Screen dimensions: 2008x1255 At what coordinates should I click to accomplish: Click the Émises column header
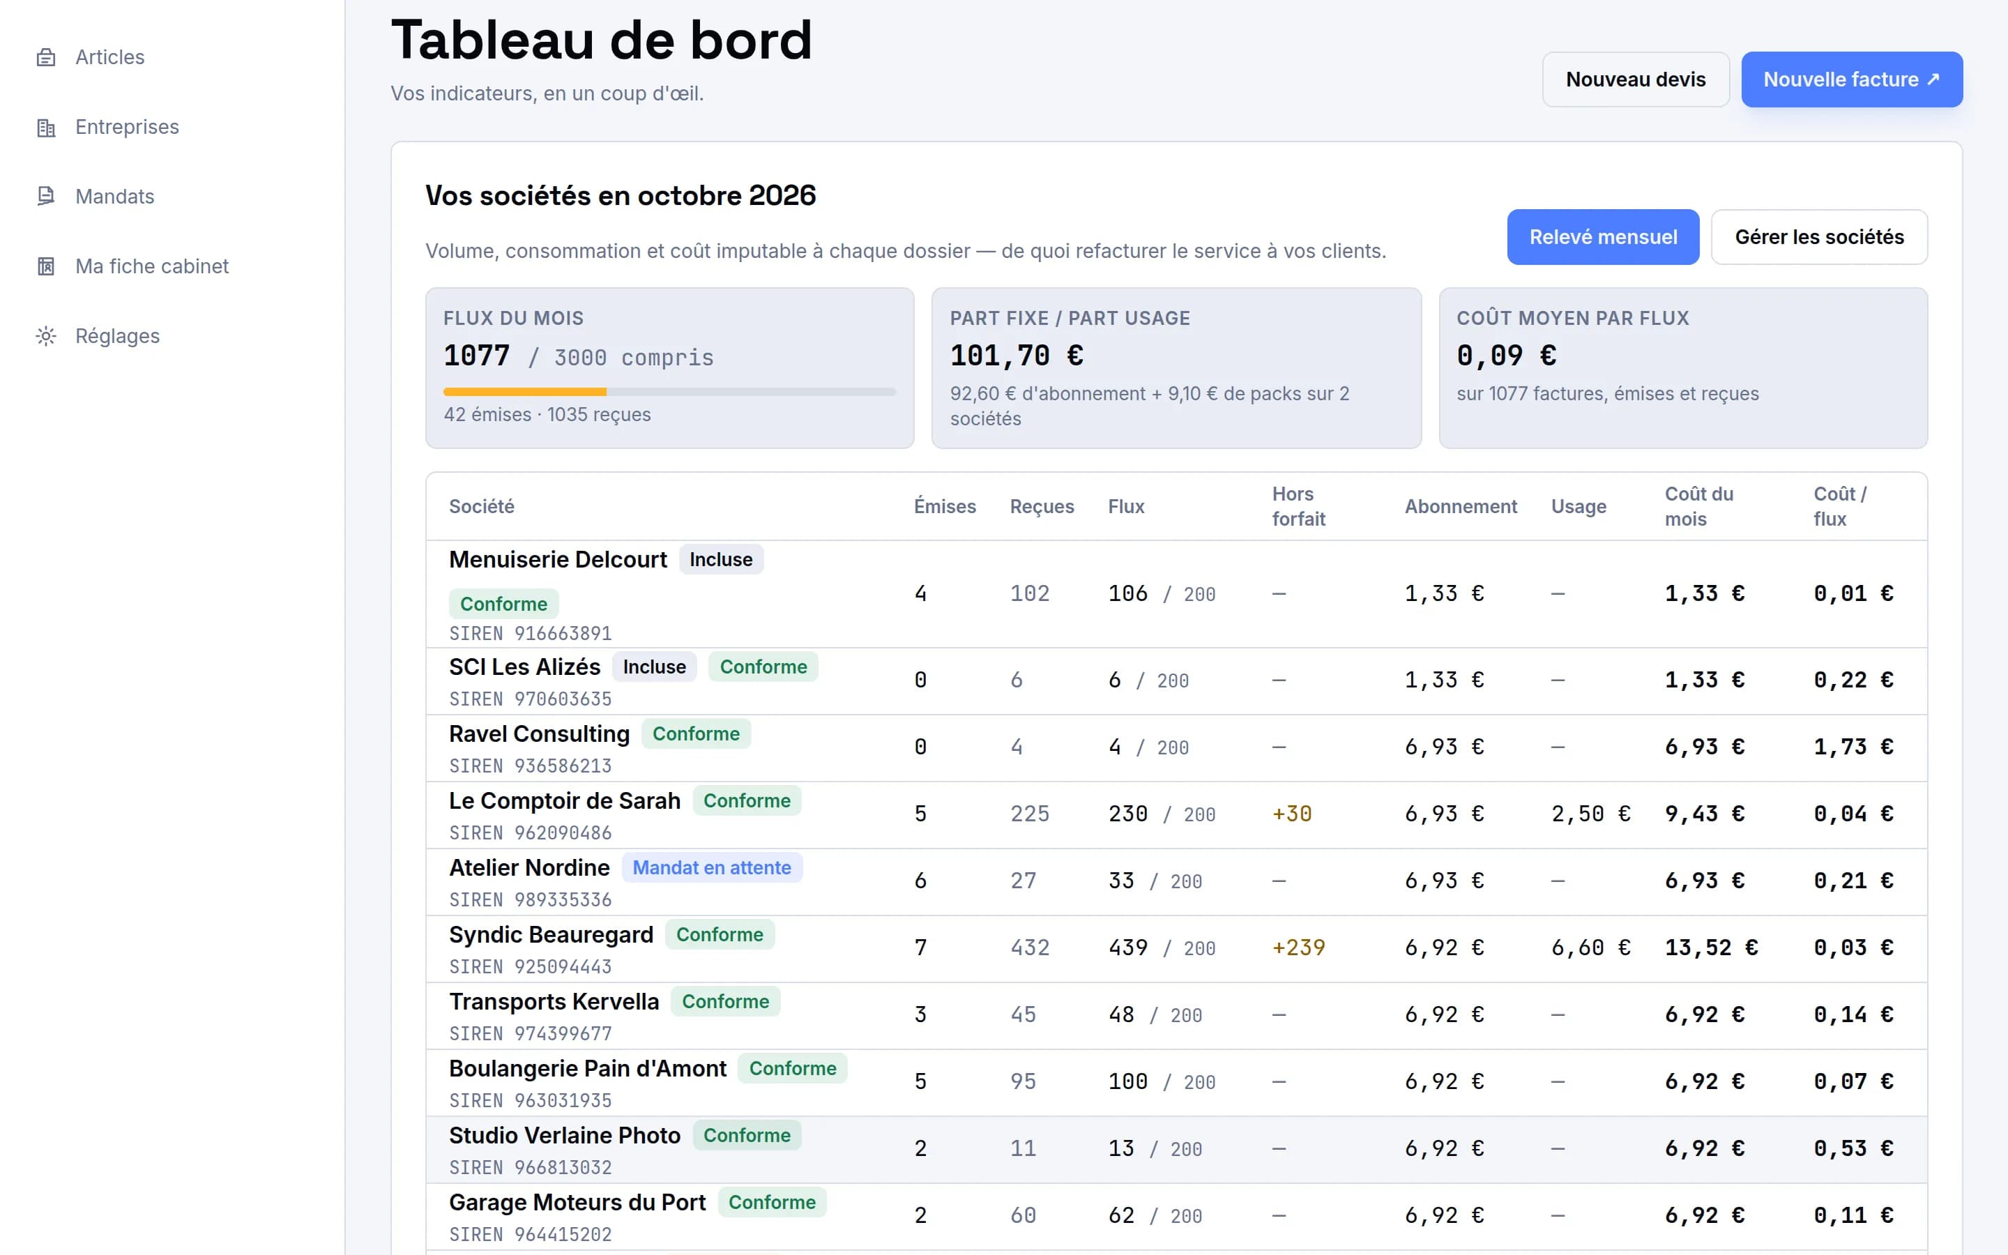click(945, 506)
